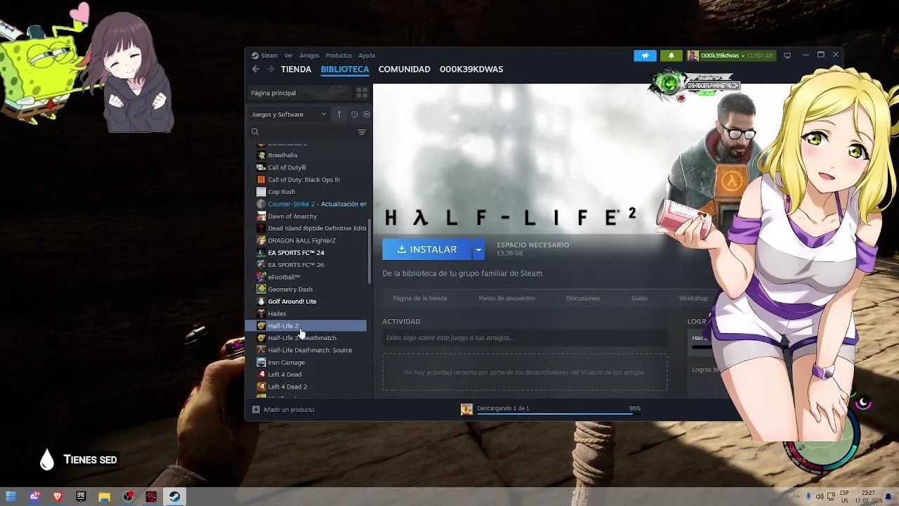Open advanced library filter options icon

click(362, 132)
